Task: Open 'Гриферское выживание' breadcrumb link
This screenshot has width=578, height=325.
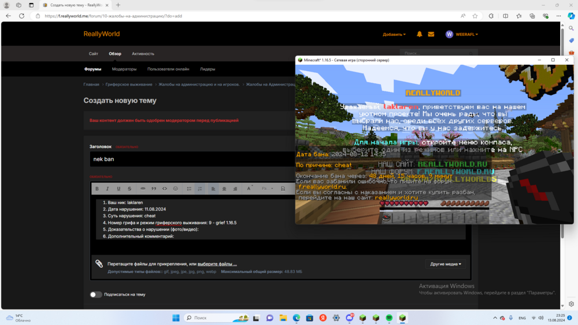Action: point(129,84)
